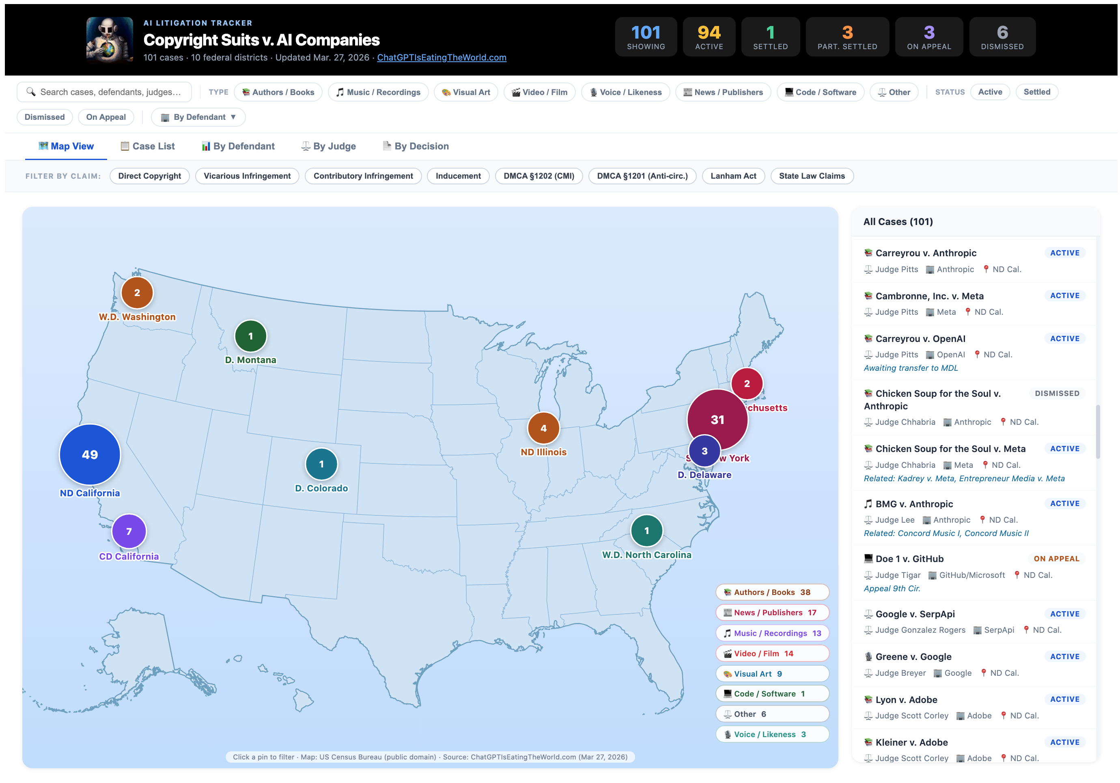Select the ND Illinois pin showing 4
The image size is (1120, 783).
[x=543, y=428]
